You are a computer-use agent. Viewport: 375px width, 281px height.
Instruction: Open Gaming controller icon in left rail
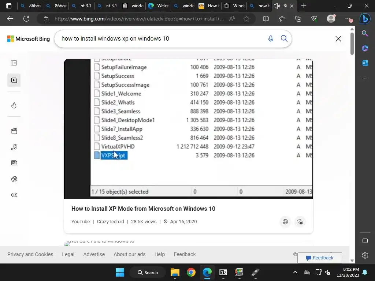coord(14,195)
